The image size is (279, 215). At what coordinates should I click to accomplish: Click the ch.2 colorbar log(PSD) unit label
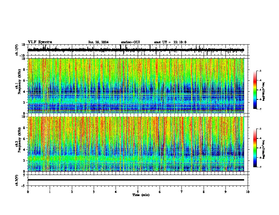[x=264, y=149]
